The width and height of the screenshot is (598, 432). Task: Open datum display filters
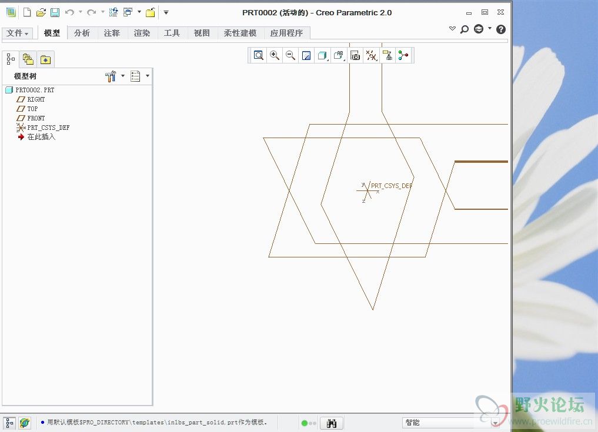pyautogui.click(x=372, y=55)
